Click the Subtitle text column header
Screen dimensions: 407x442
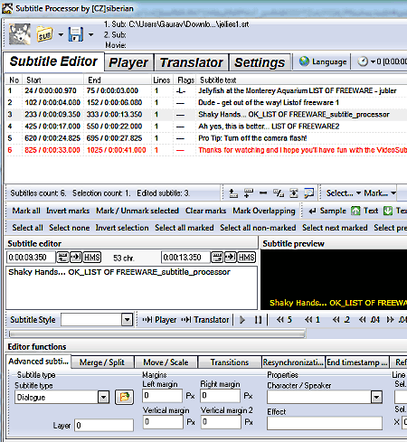coord(302,80)
